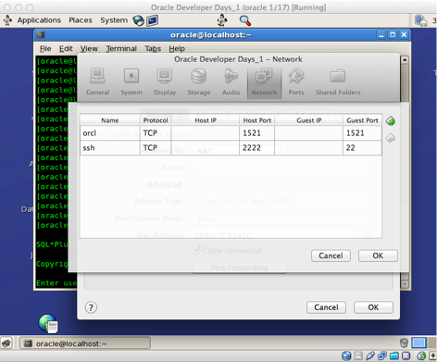Click guest port '22' cell
This screenshot has height=362, width=437.
coord(362,148)
